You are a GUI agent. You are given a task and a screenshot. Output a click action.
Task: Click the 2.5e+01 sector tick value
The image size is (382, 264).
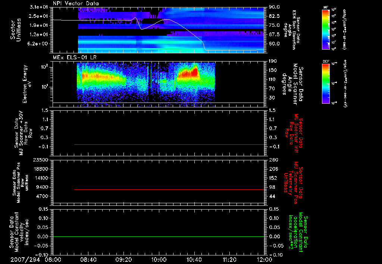click(39, 16)
